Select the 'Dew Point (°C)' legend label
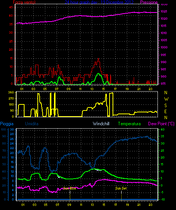This screenshot has width=176, height=210. 161,124
